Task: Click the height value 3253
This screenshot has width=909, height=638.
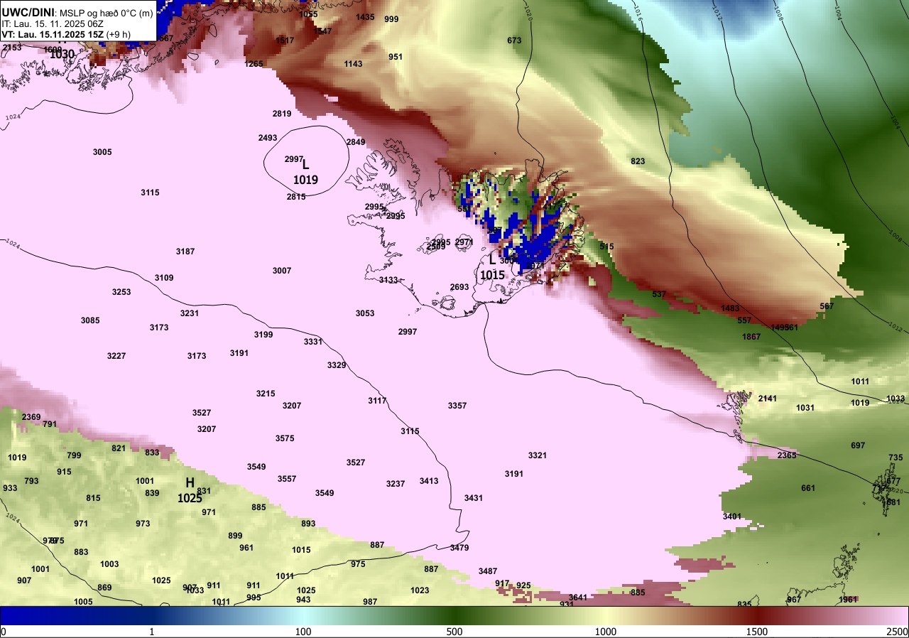Action: pyautogui.click(x=121, y=292)
